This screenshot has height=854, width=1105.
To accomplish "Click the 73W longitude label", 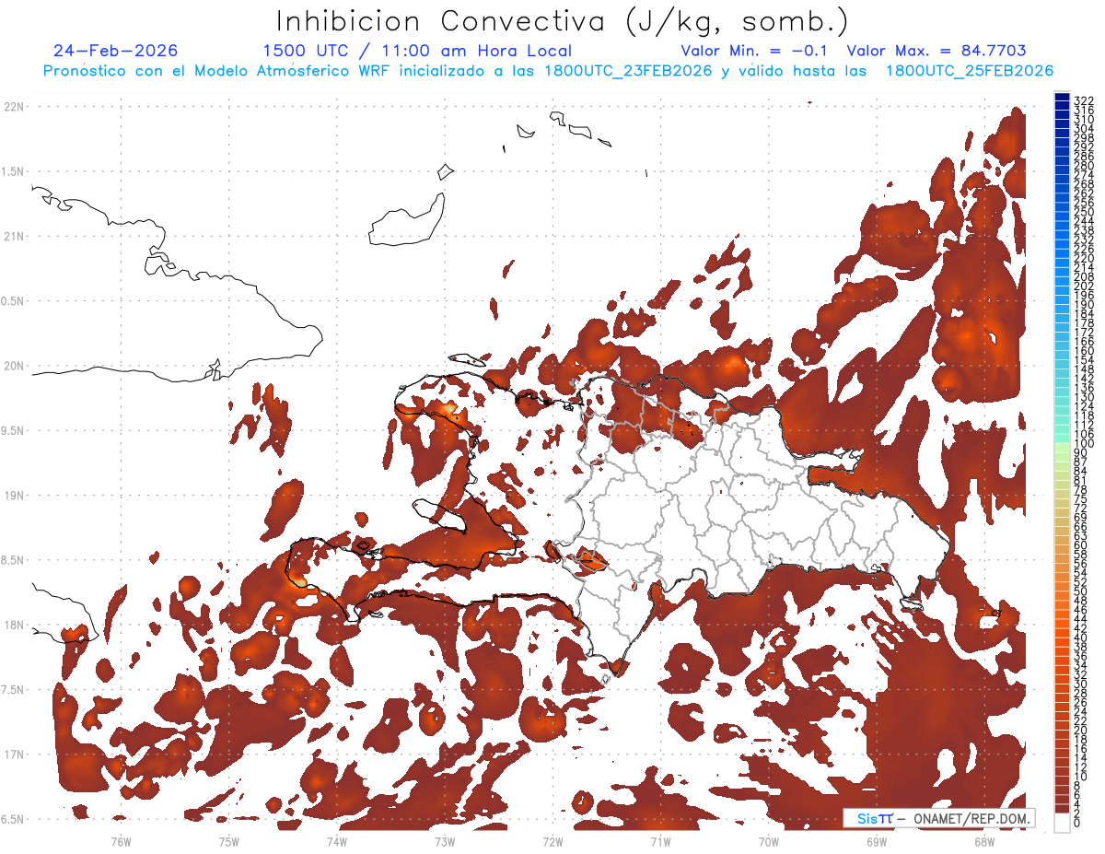I will [445, 841].
